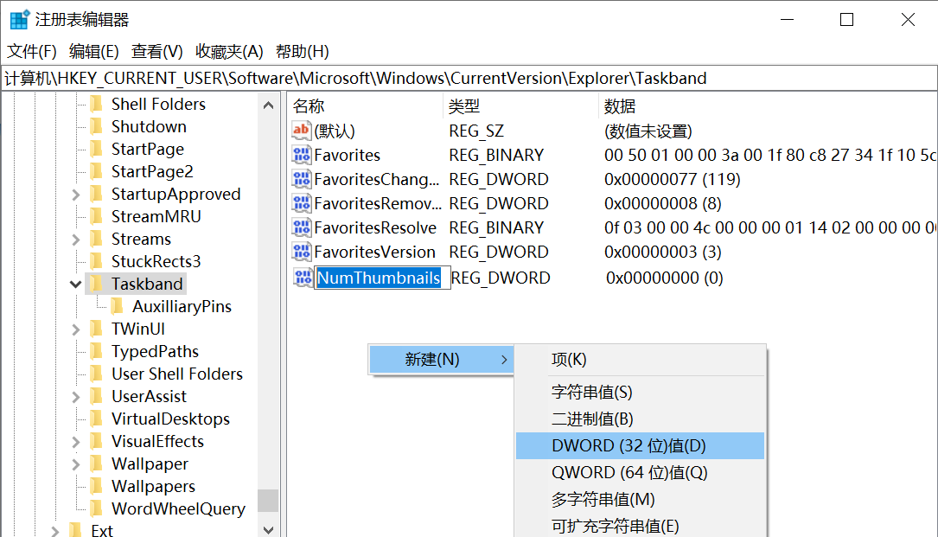Expand the StartupApproved tree node
This screenshot has height=537, width=938.
coord(75,194)
